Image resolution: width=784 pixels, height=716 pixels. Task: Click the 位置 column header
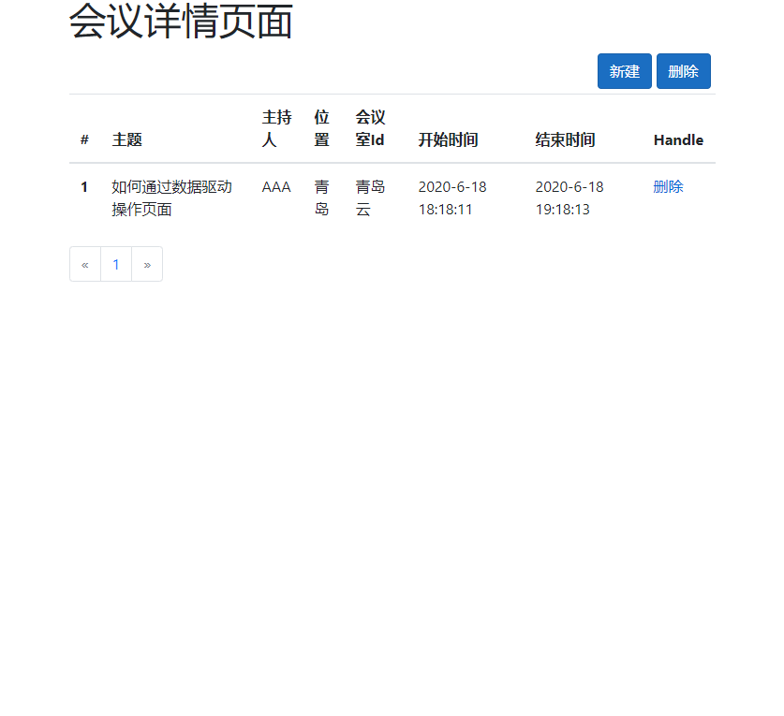pos(321,128)
